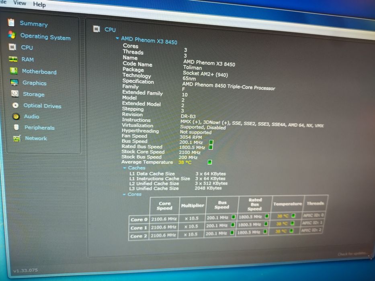Click the Motherboard icon in sidebar

pyautogui.click(x=14, y=71)
